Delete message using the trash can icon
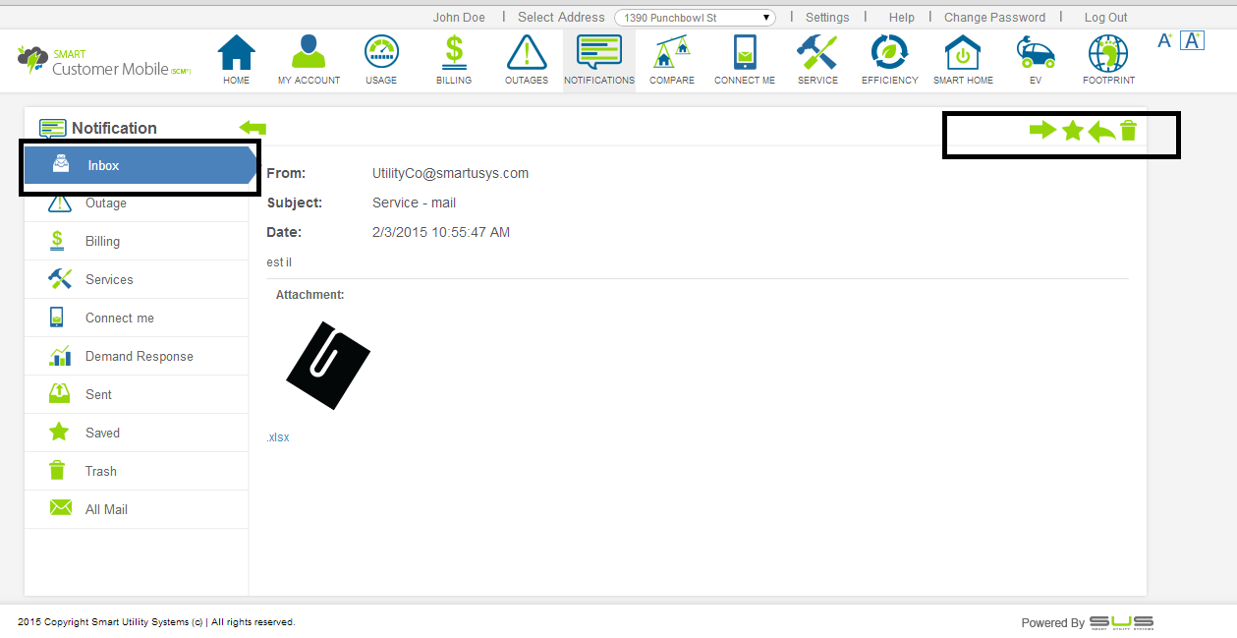The width and height of the screenshot is (1237, 638). 1128,130
